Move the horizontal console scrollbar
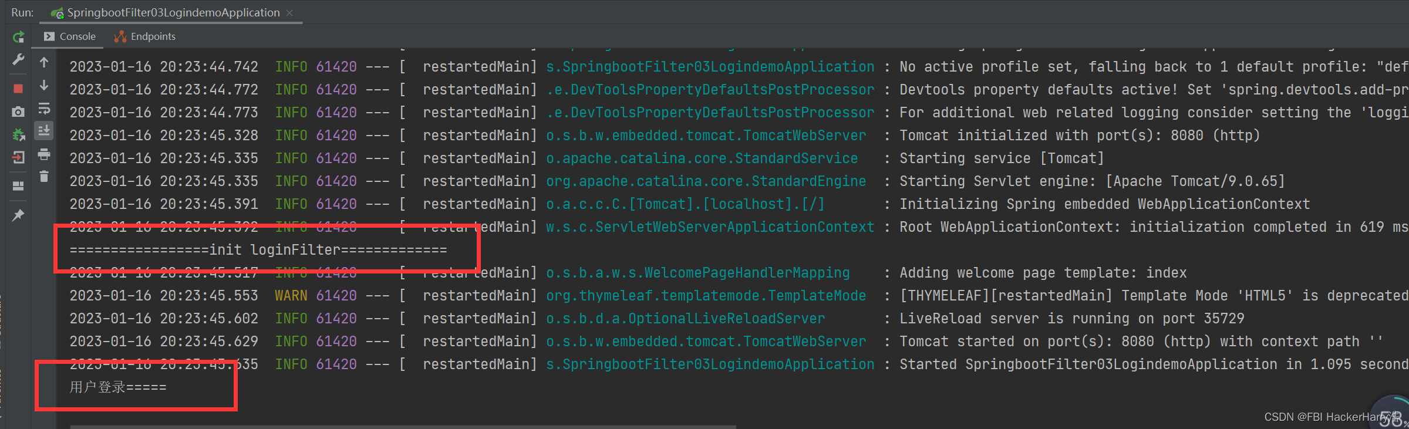The width and height of the screenshot is (1409, 429). 403,427
